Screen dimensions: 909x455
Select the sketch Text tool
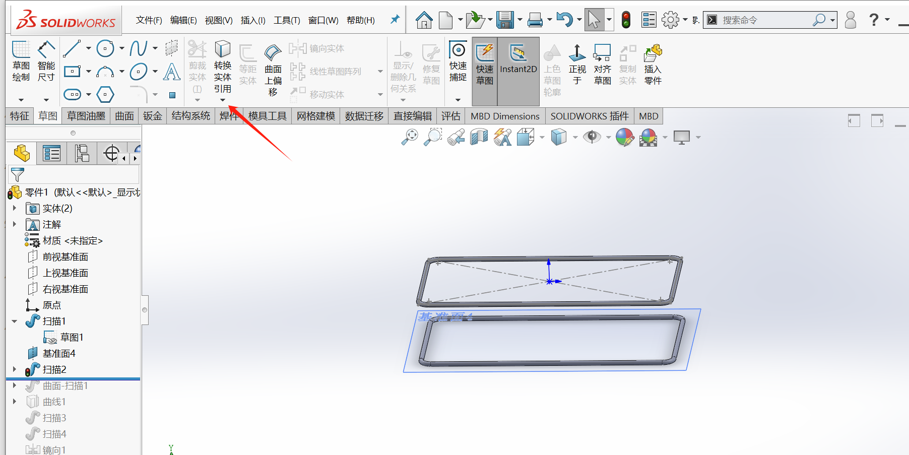pos(172,72)
